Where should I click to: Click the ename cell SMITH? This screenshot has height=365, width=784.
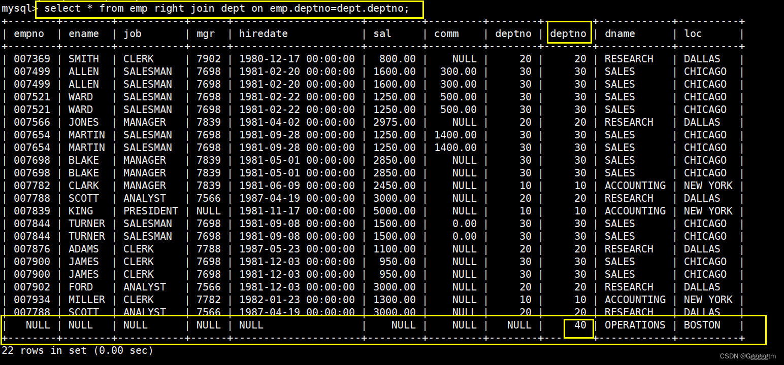coord(84,59)
